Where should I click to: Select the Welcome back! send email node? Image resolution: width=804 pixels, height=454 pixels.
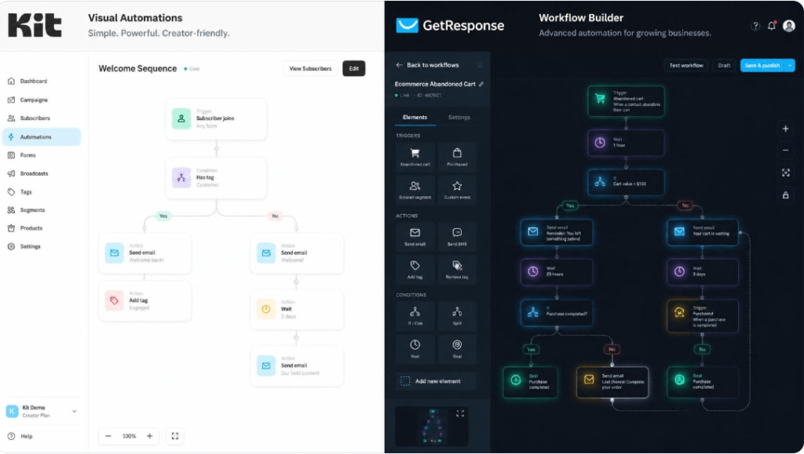pos(145,253)
